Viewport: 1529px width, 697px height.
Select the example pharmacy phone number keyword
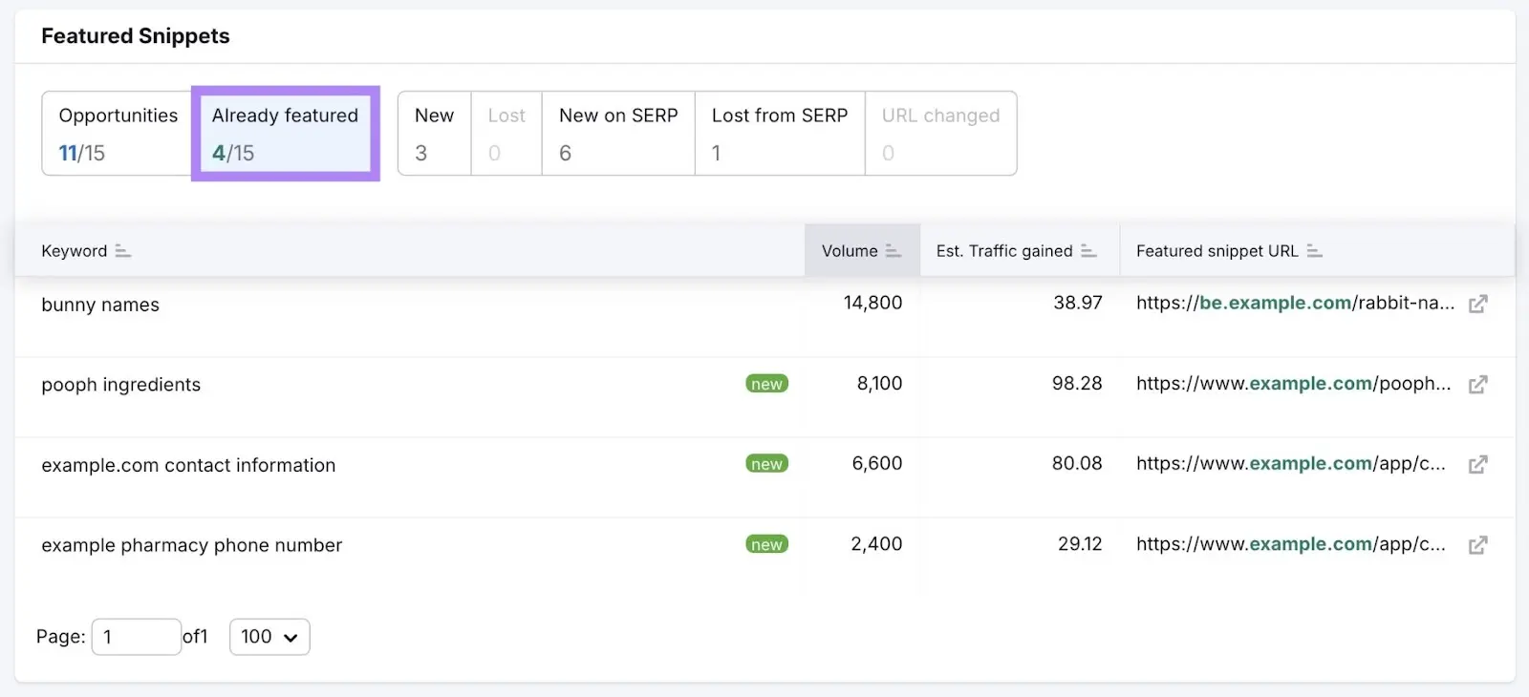(191, 545)
